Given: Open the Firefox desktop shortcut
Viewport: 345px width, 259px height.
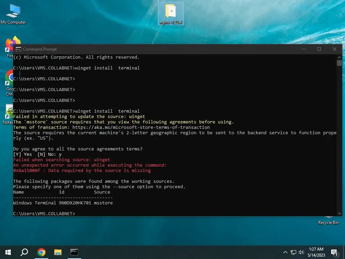Looking at the screenshot, I should point(9,47).
